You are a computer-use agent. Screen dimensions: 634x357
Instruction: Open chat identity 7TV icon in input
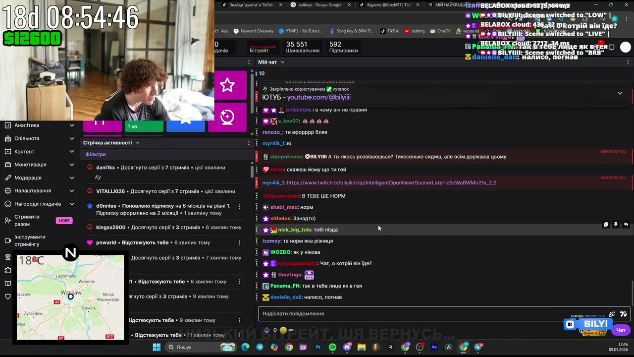coord(623,314)
